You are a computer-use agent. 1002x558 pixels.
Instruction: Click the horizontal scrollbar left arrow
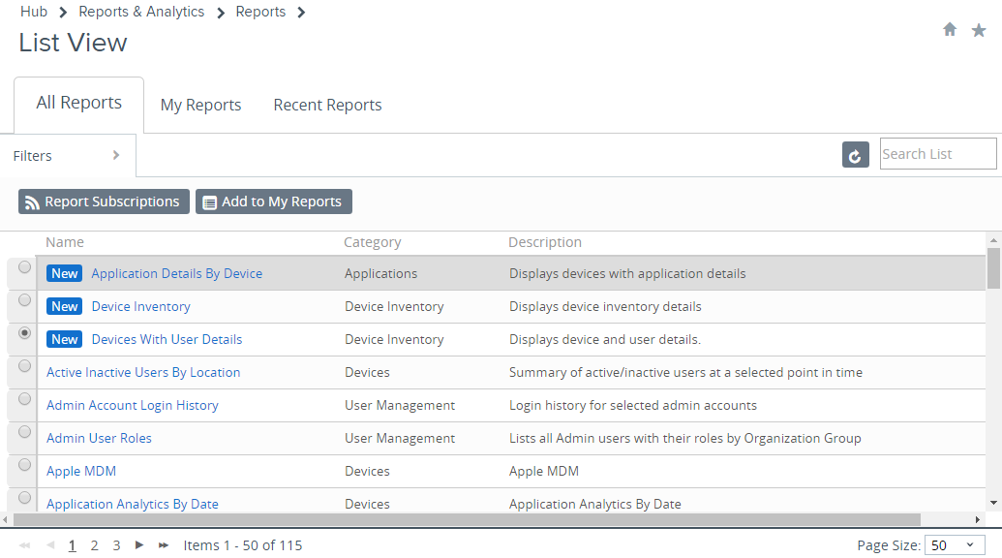point(6,519)
